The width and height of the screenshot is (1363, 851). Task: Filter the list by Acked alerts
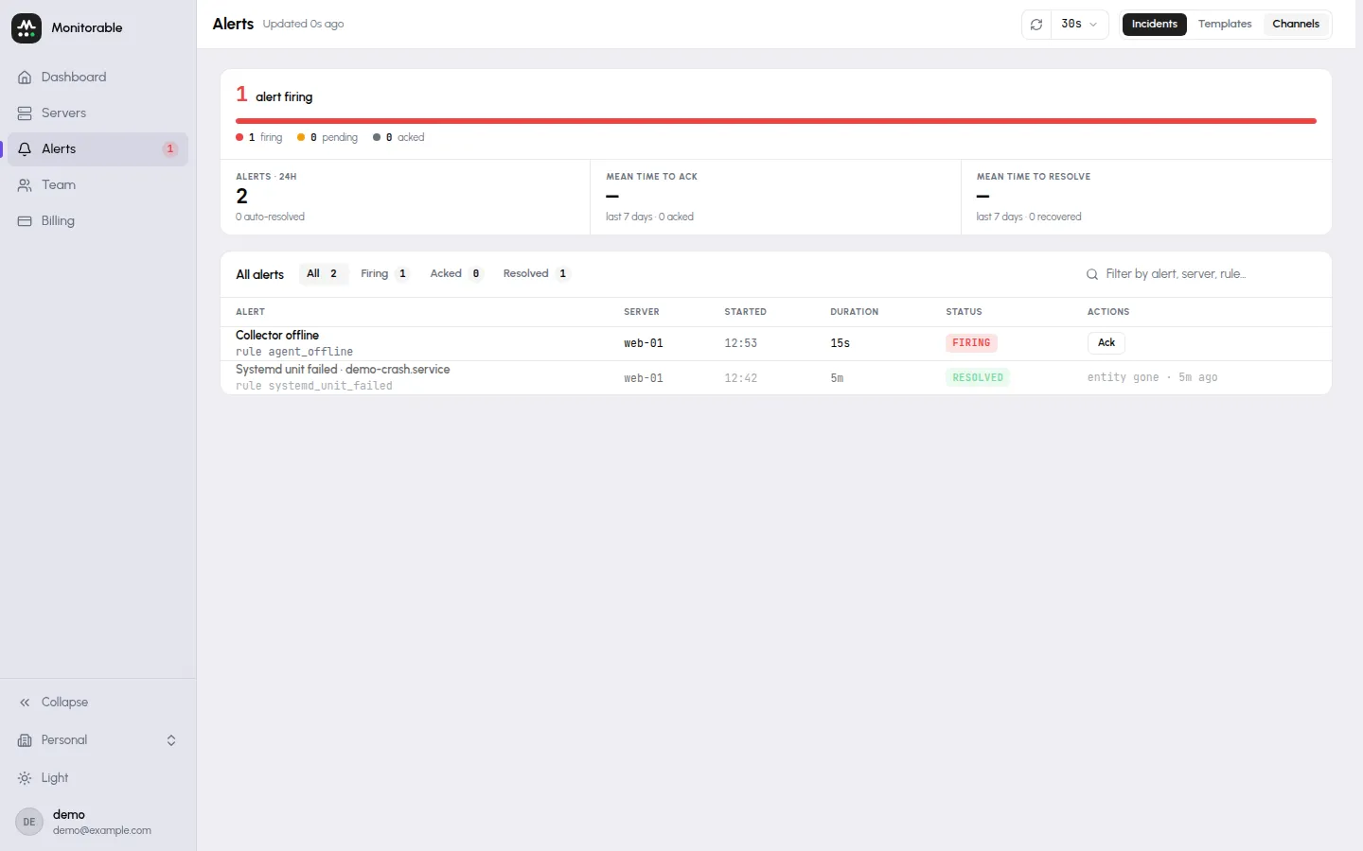(x=456, y=274)
